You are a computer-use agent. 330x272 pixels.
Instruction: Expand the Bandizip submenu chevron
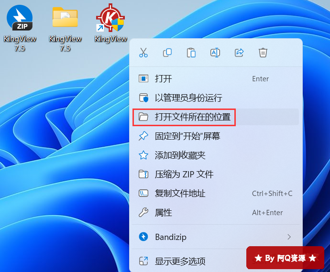point(289,237)
